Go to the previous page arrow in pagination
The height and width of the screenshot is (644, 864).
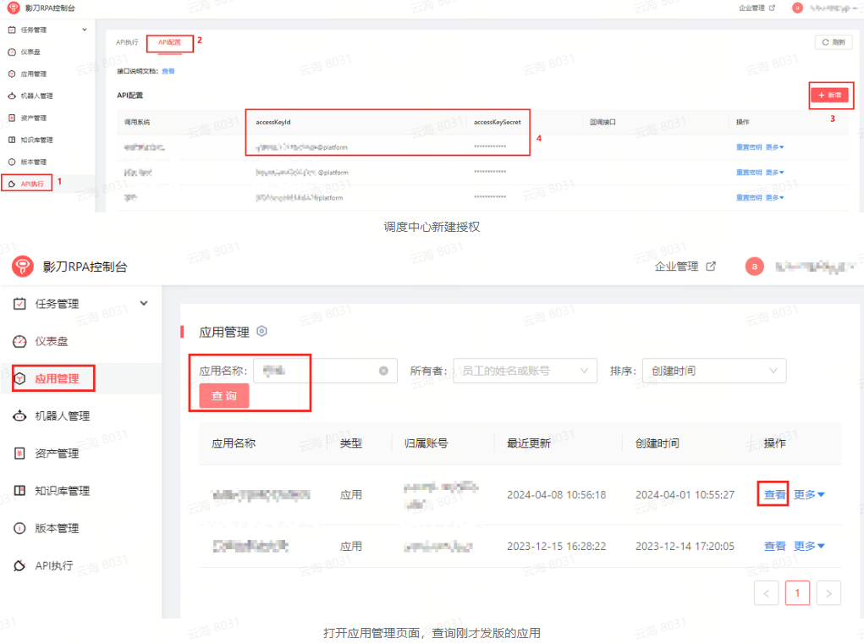[x=766, y=593]
